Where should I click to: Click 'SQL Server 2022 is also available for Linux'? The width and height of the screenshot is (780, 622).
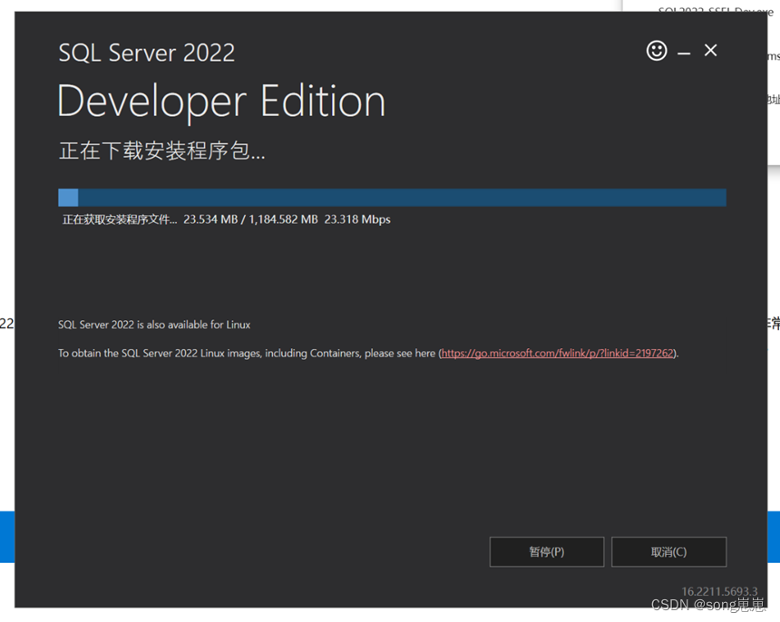pos(154,325)
